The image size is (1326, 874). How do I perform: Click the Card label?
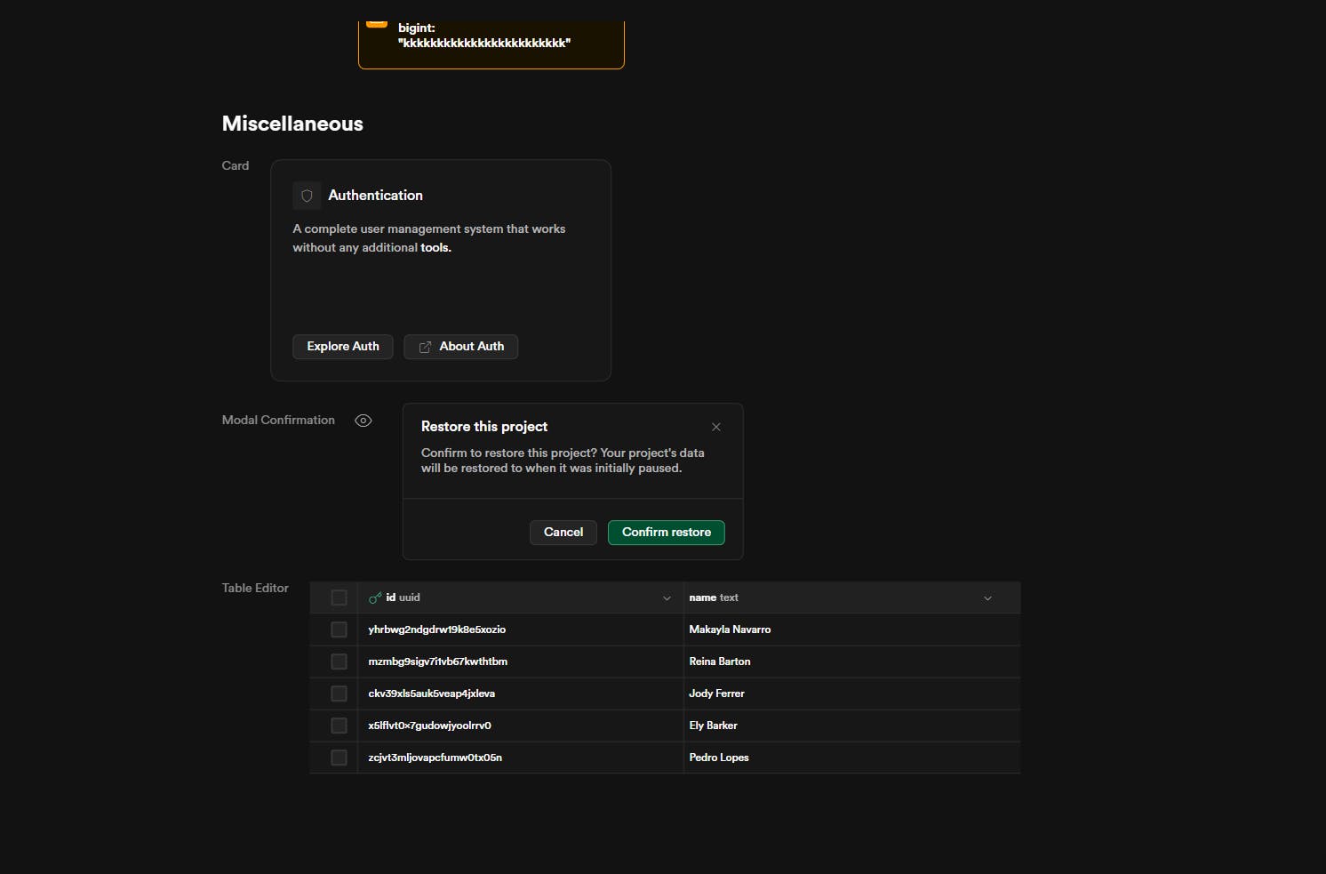236,165
